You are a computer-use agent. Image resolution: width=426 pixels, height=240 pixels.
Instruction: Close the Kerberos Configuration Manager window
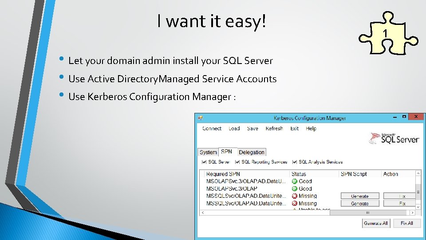click(x=416, y=117)
